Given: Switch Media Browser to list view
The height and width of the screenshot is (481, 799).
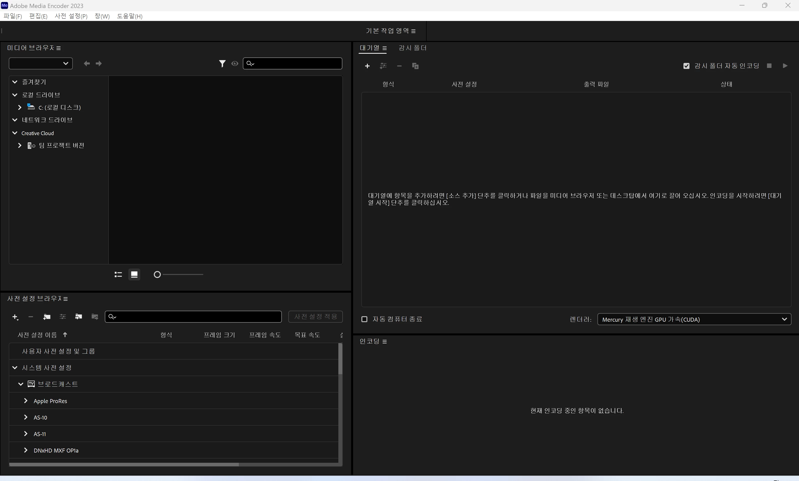Looking at the screenshot, I should click(x=118, y=275).
